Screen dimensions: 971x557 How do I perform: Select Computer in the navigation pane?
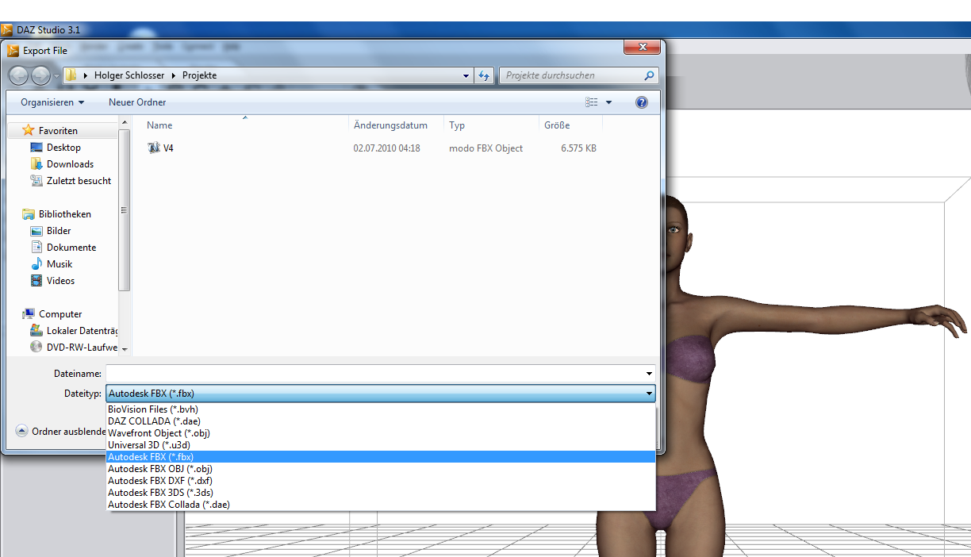point(60,314)
